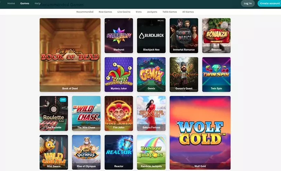This screenshot has width=281, height=171.
Task: Launch the Wolf Gold game
Action: point(200,133)
